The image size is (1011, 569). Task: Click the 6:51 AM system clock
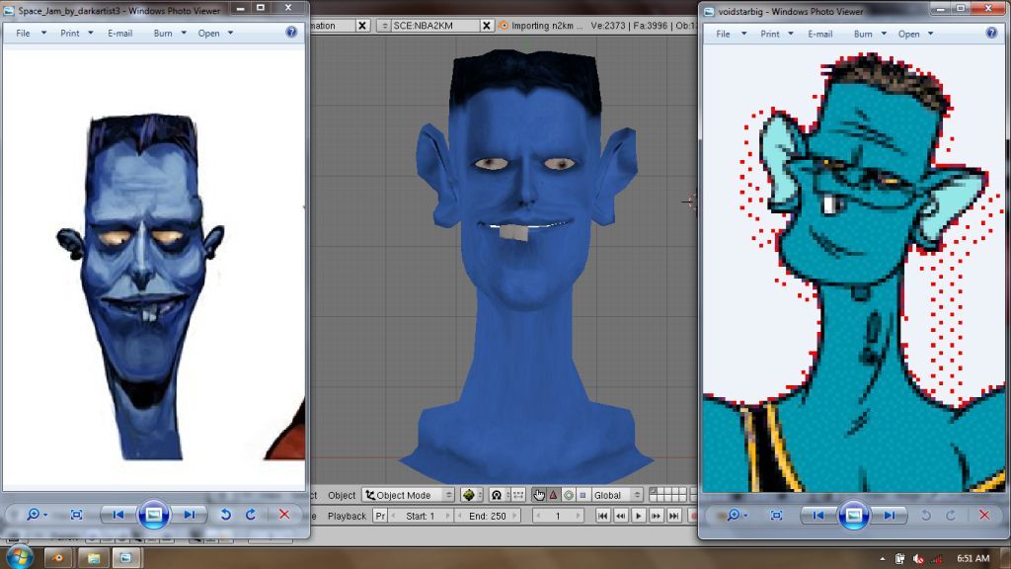[x=972, y=559]
